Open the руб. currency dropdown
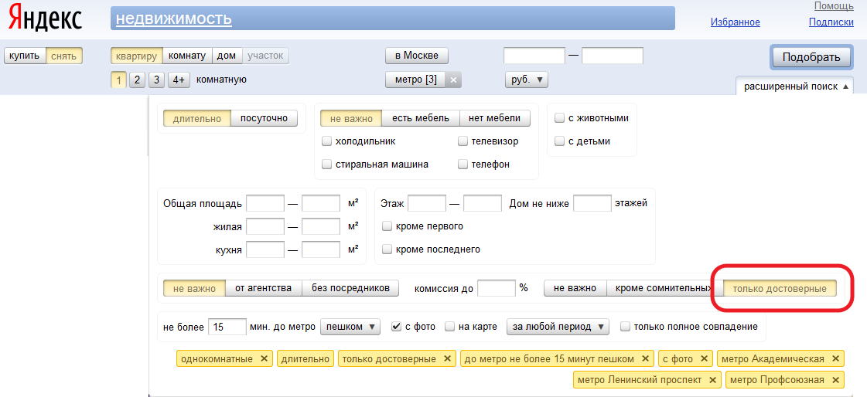 click(526, 80)
